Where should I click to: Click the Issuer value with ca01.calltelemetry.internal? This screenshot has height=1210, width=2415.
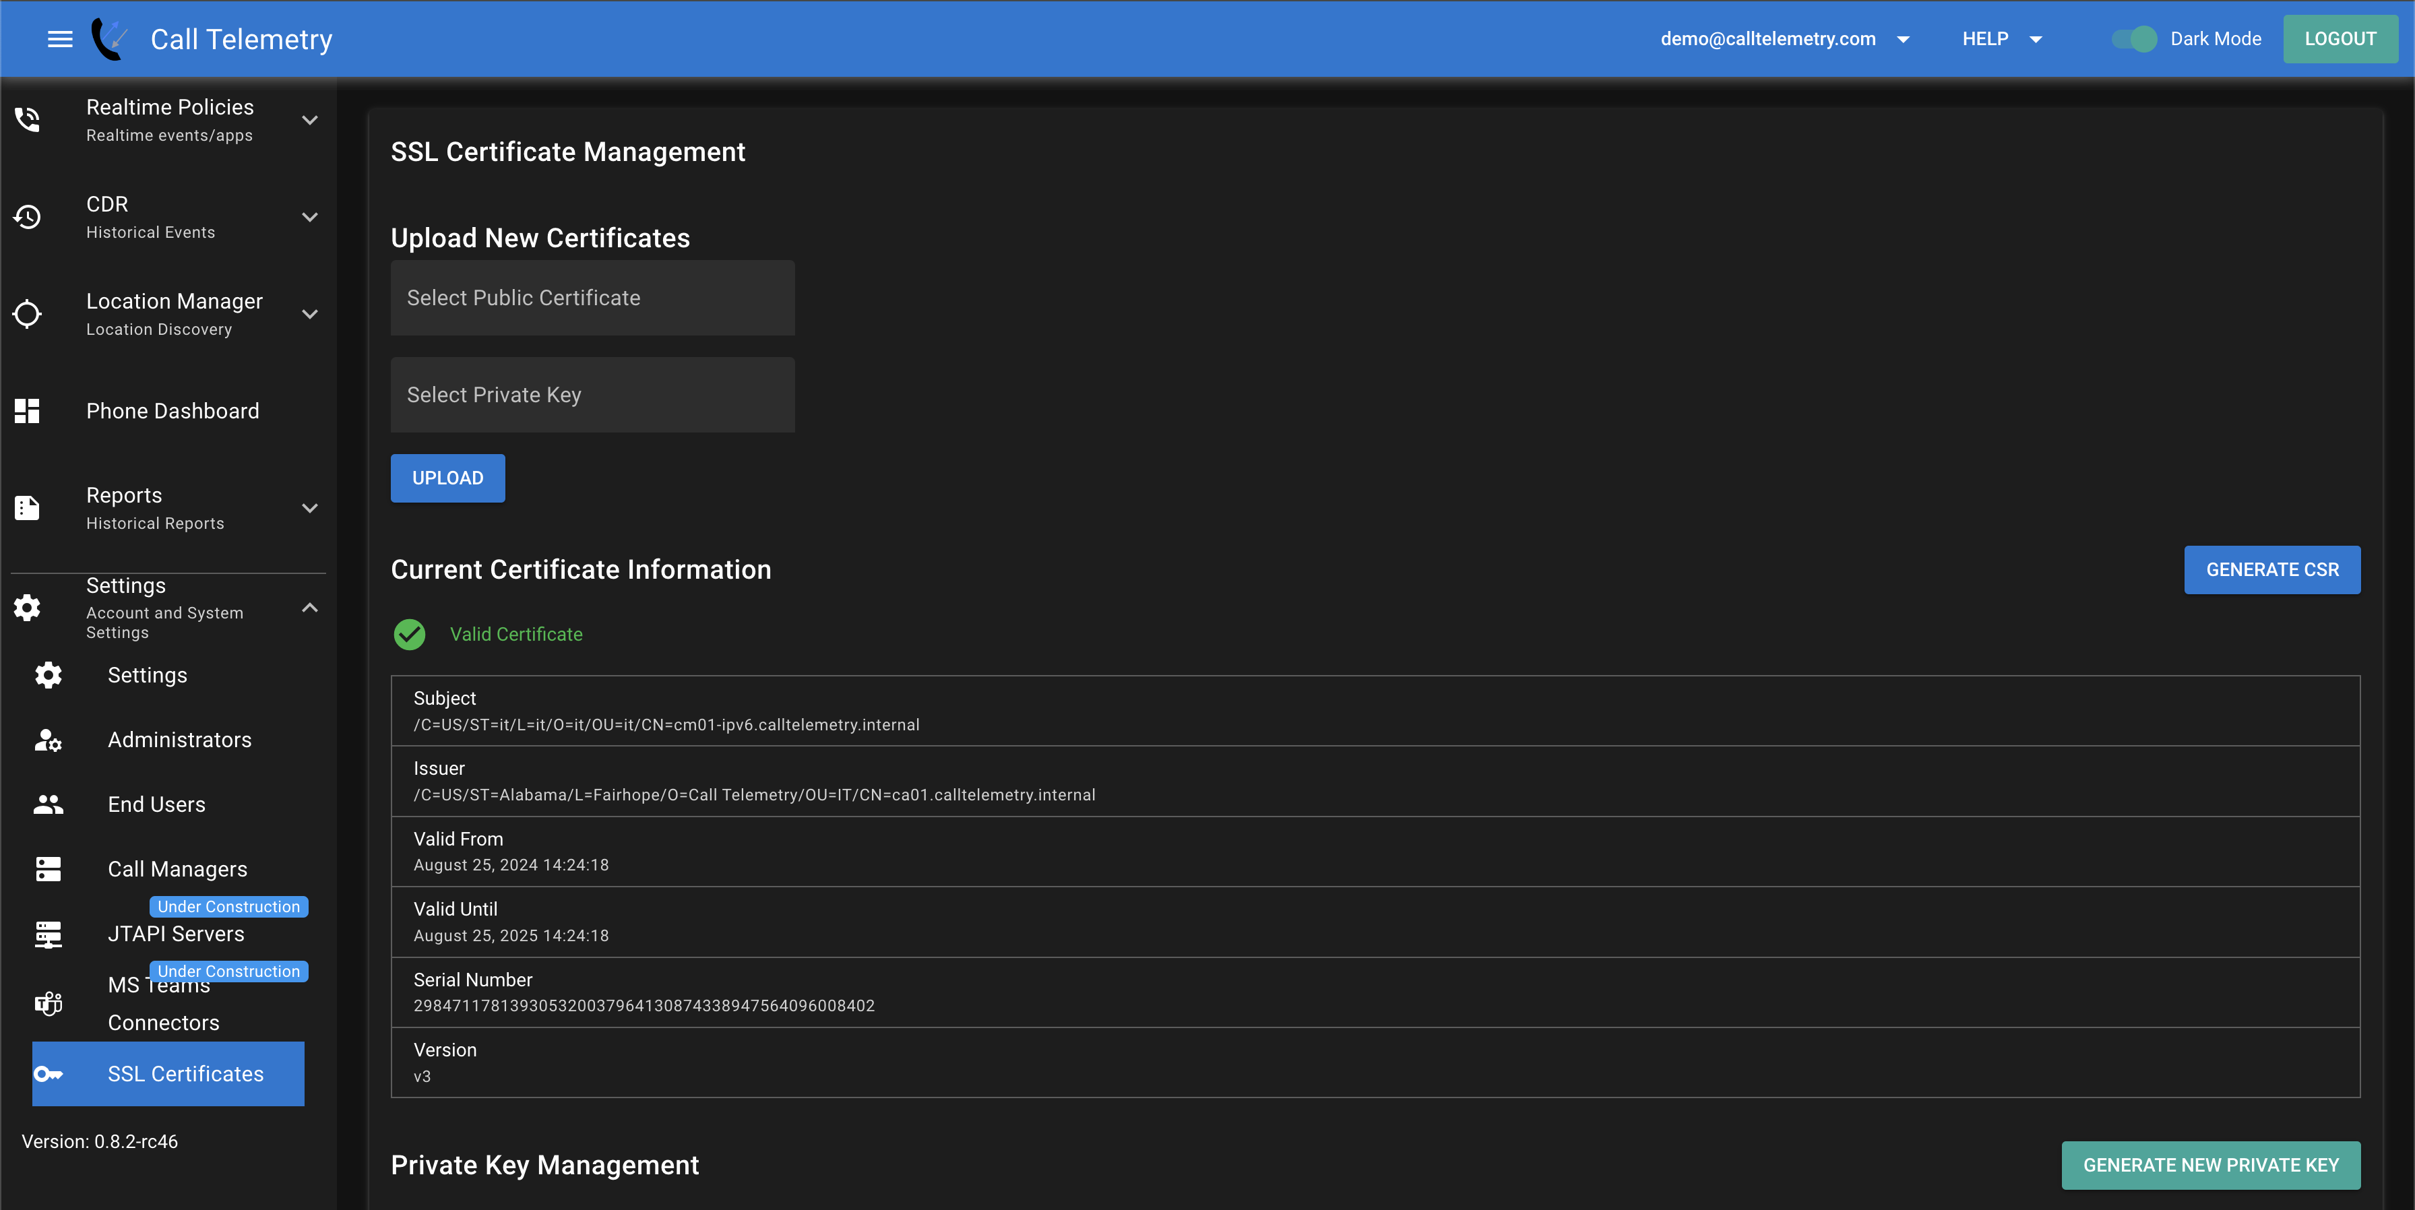click(x=755, y=795)
